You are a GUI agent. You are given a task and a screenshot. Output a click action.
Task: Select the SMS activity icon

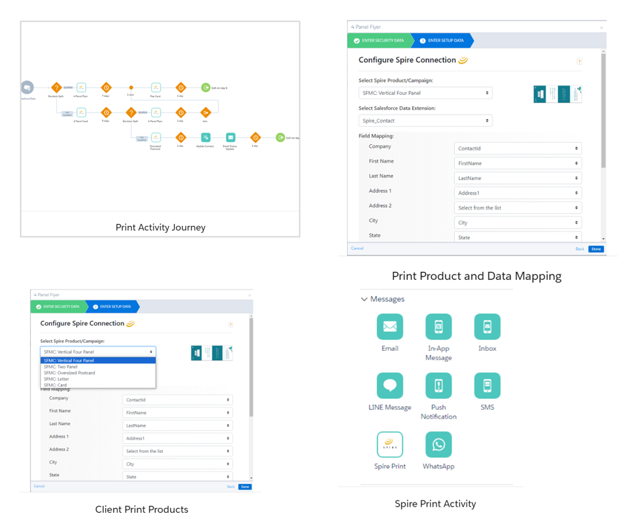[487, 386]
